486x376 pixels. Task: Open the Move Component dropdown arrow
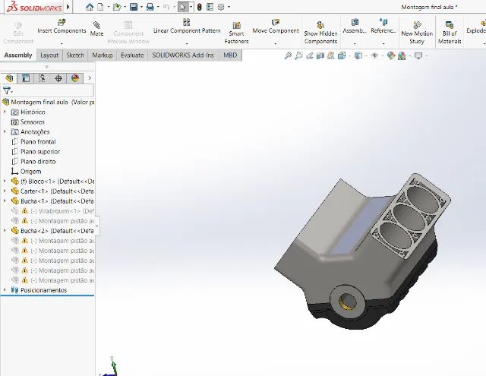point(276,43)
